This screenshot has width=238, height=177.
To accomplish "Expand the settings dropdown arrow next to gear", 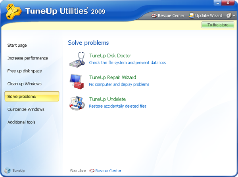I will click(x=234, y=15).
